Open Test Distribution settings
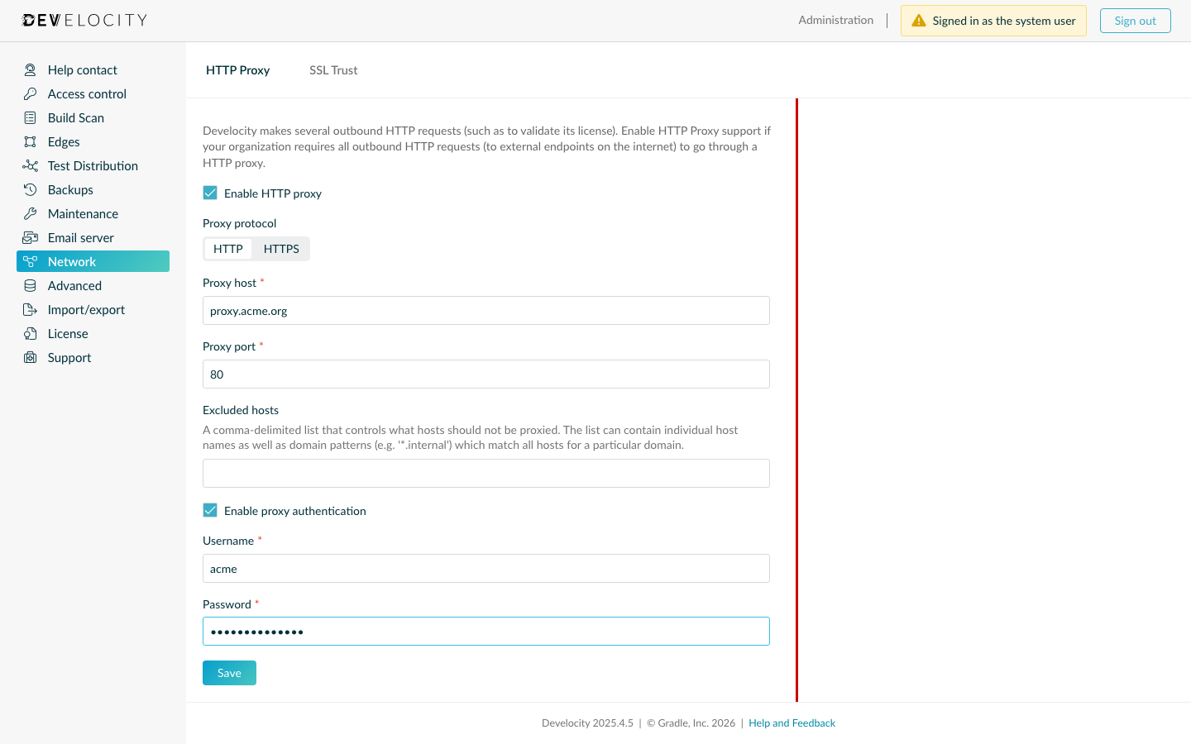This screenshot has width=1191, height=744. [30, 165]
